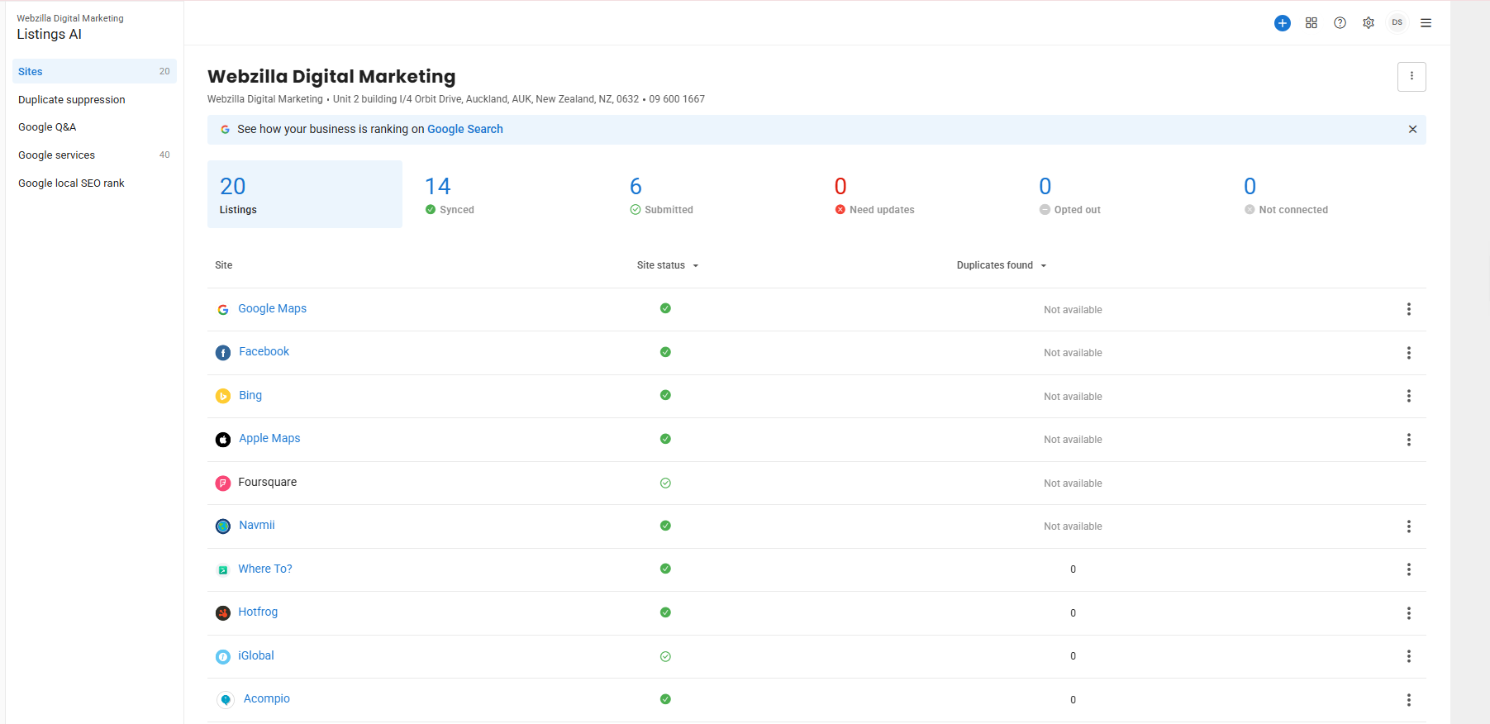This screenshot has width=1490, height=724.
Task: Open the Bing listing link
Action: (250, 395)
